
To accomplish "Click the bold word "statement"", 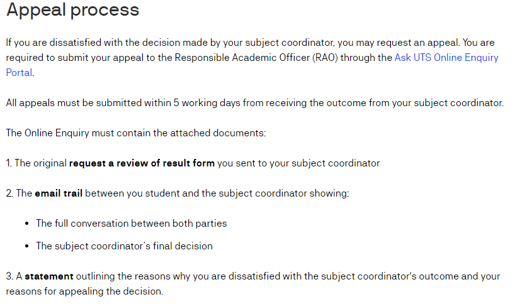I will pyautogui.click(x=49, y=276).
